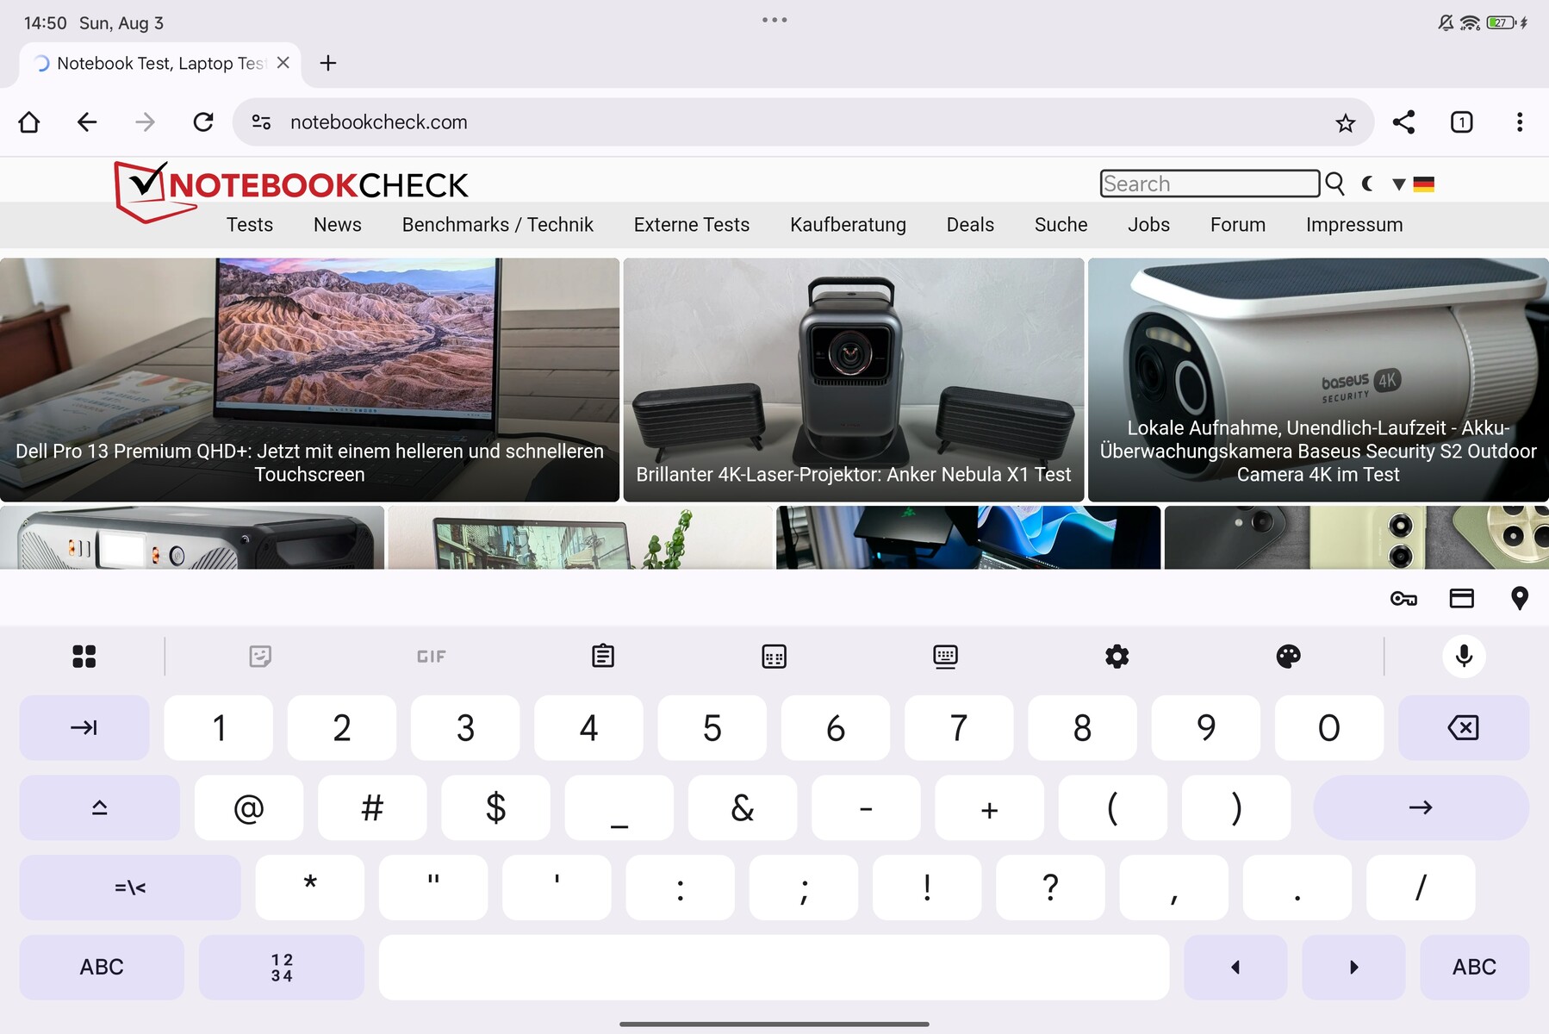This screenshot has width=1549, height=1034.
Task: Tap the forward slash key
Action: [1421, 888]
